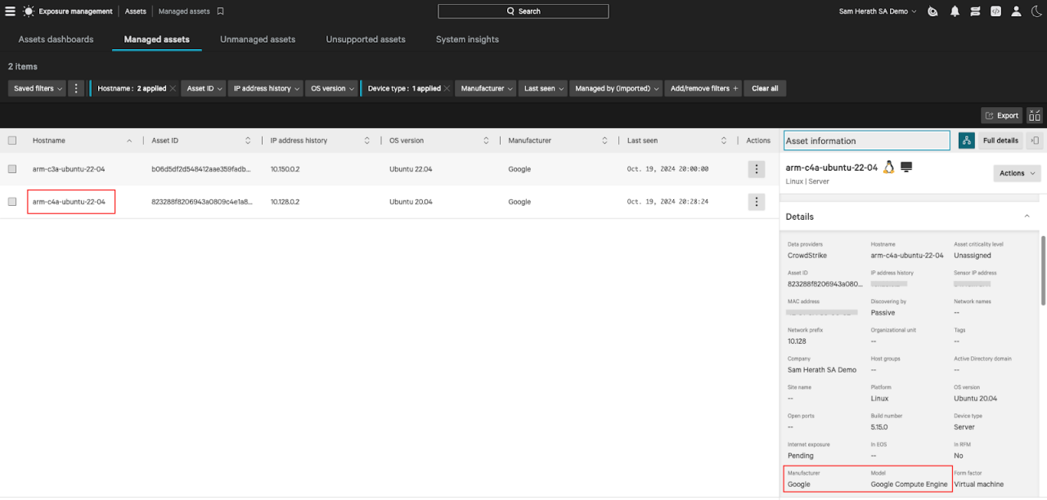Screen dimensions: 1047x500
Task: Click the side panel vertical scrollbar
Action: click(1043, 270)
